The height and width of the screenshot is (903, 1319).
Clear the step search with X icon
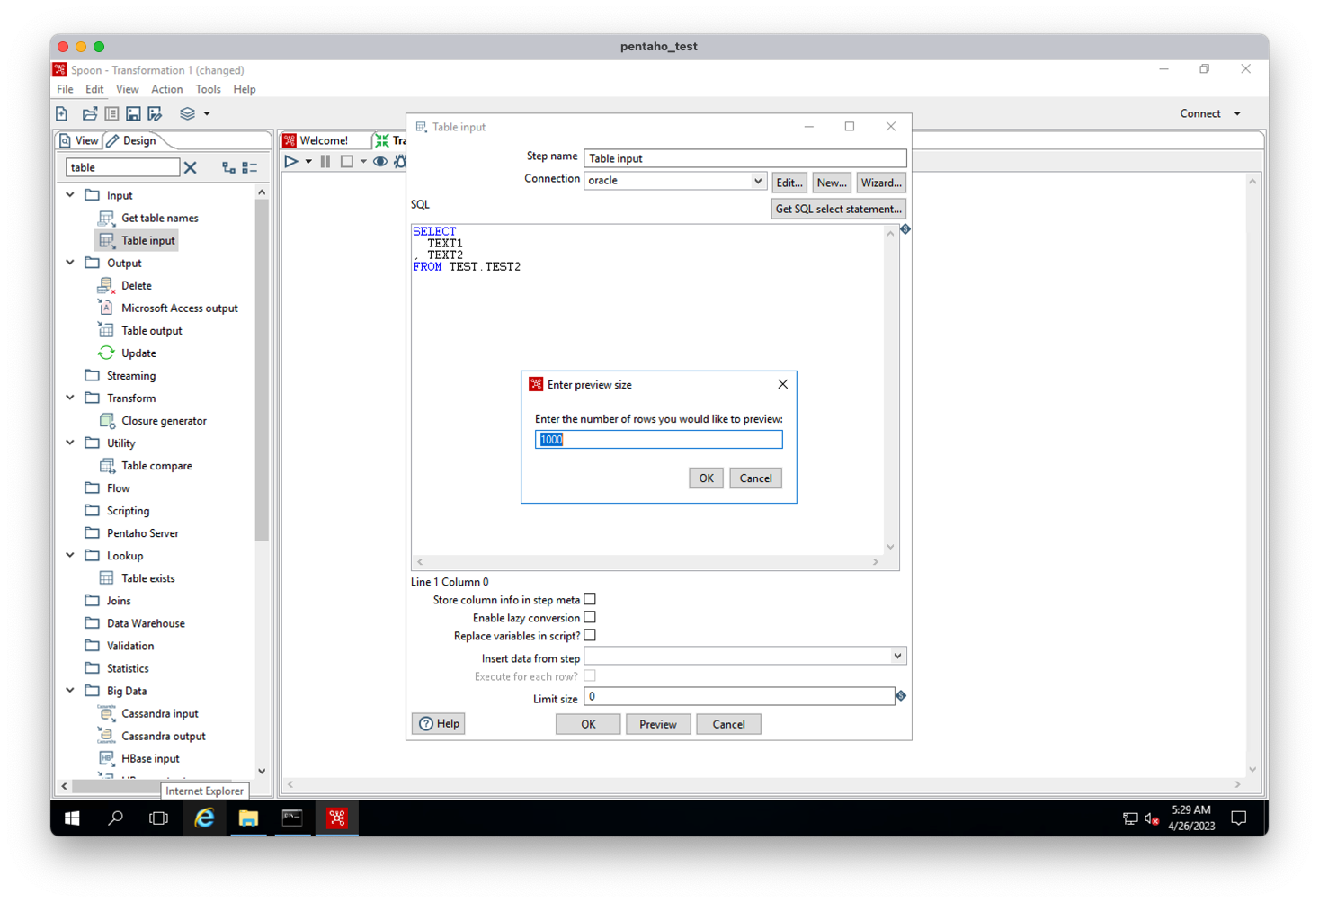coord(191,167)
